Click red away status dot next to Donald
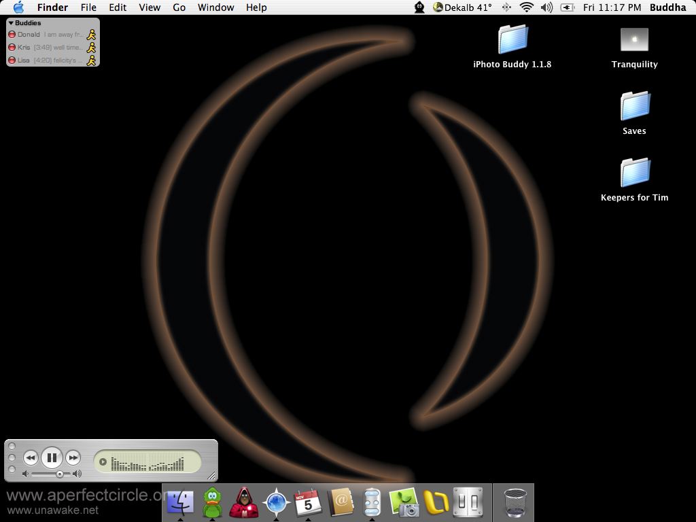 coord(12,35)
